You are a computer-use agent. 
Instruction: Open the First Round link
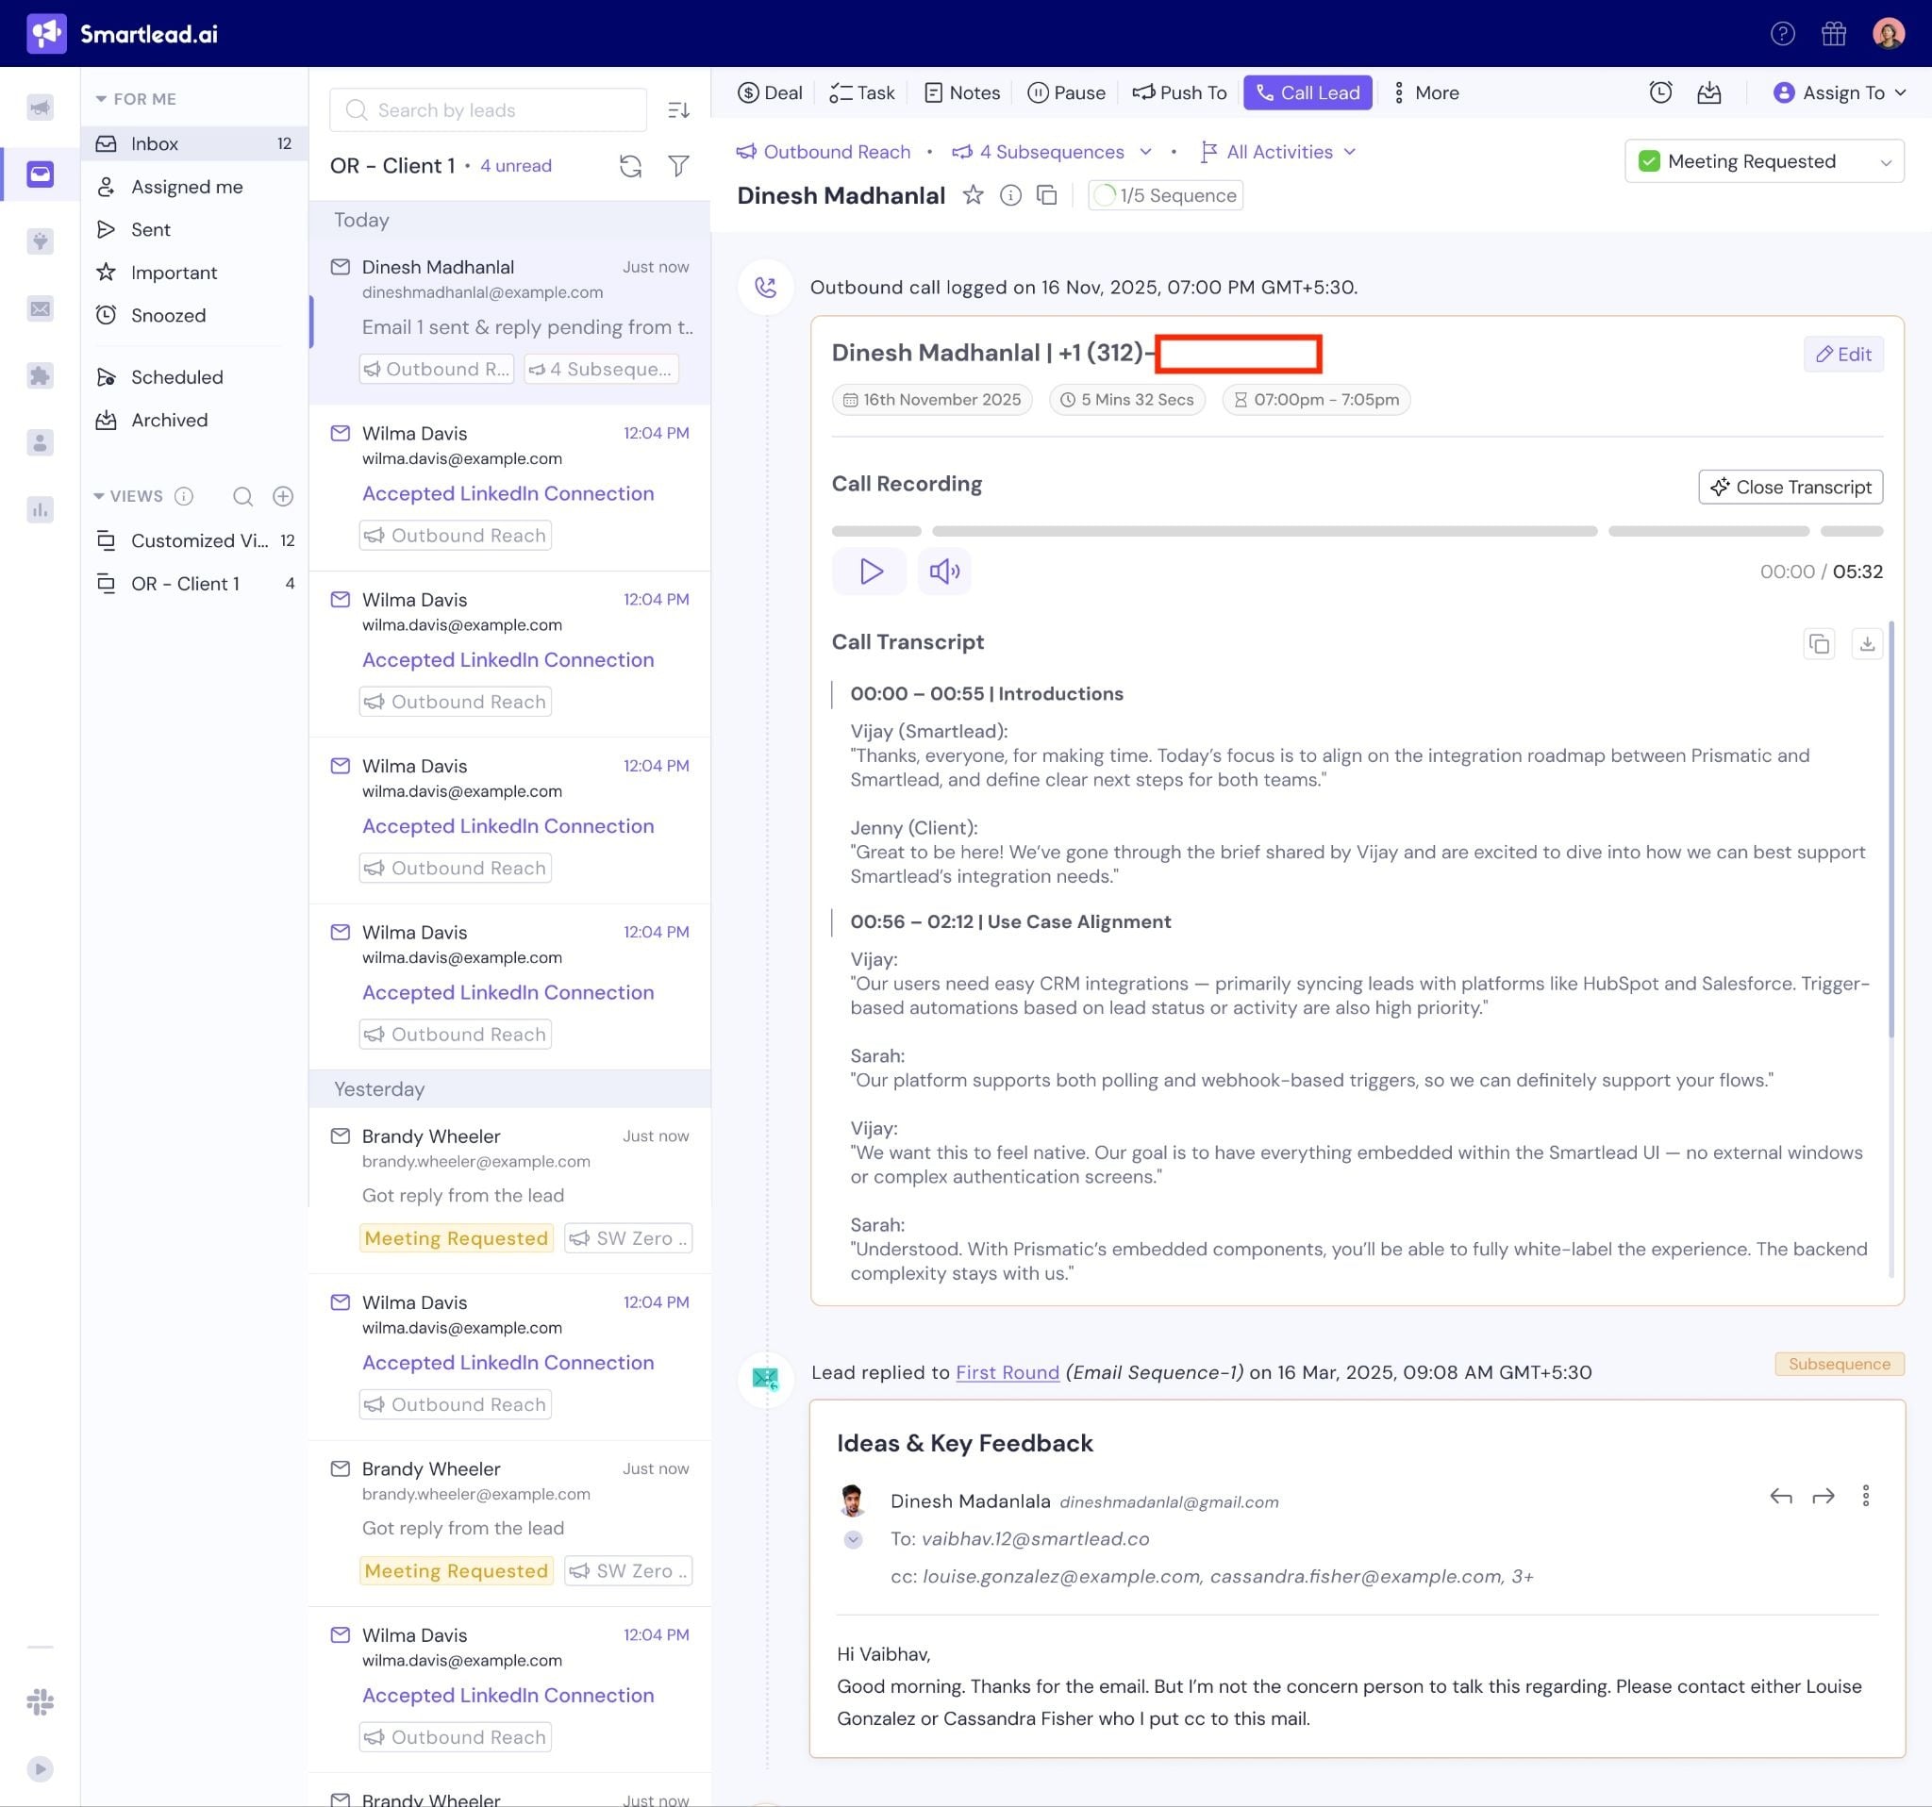[x=1007, y=1372]
